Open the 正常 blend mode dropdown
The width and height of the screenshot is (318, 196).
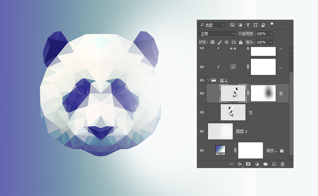pos(217,34)
